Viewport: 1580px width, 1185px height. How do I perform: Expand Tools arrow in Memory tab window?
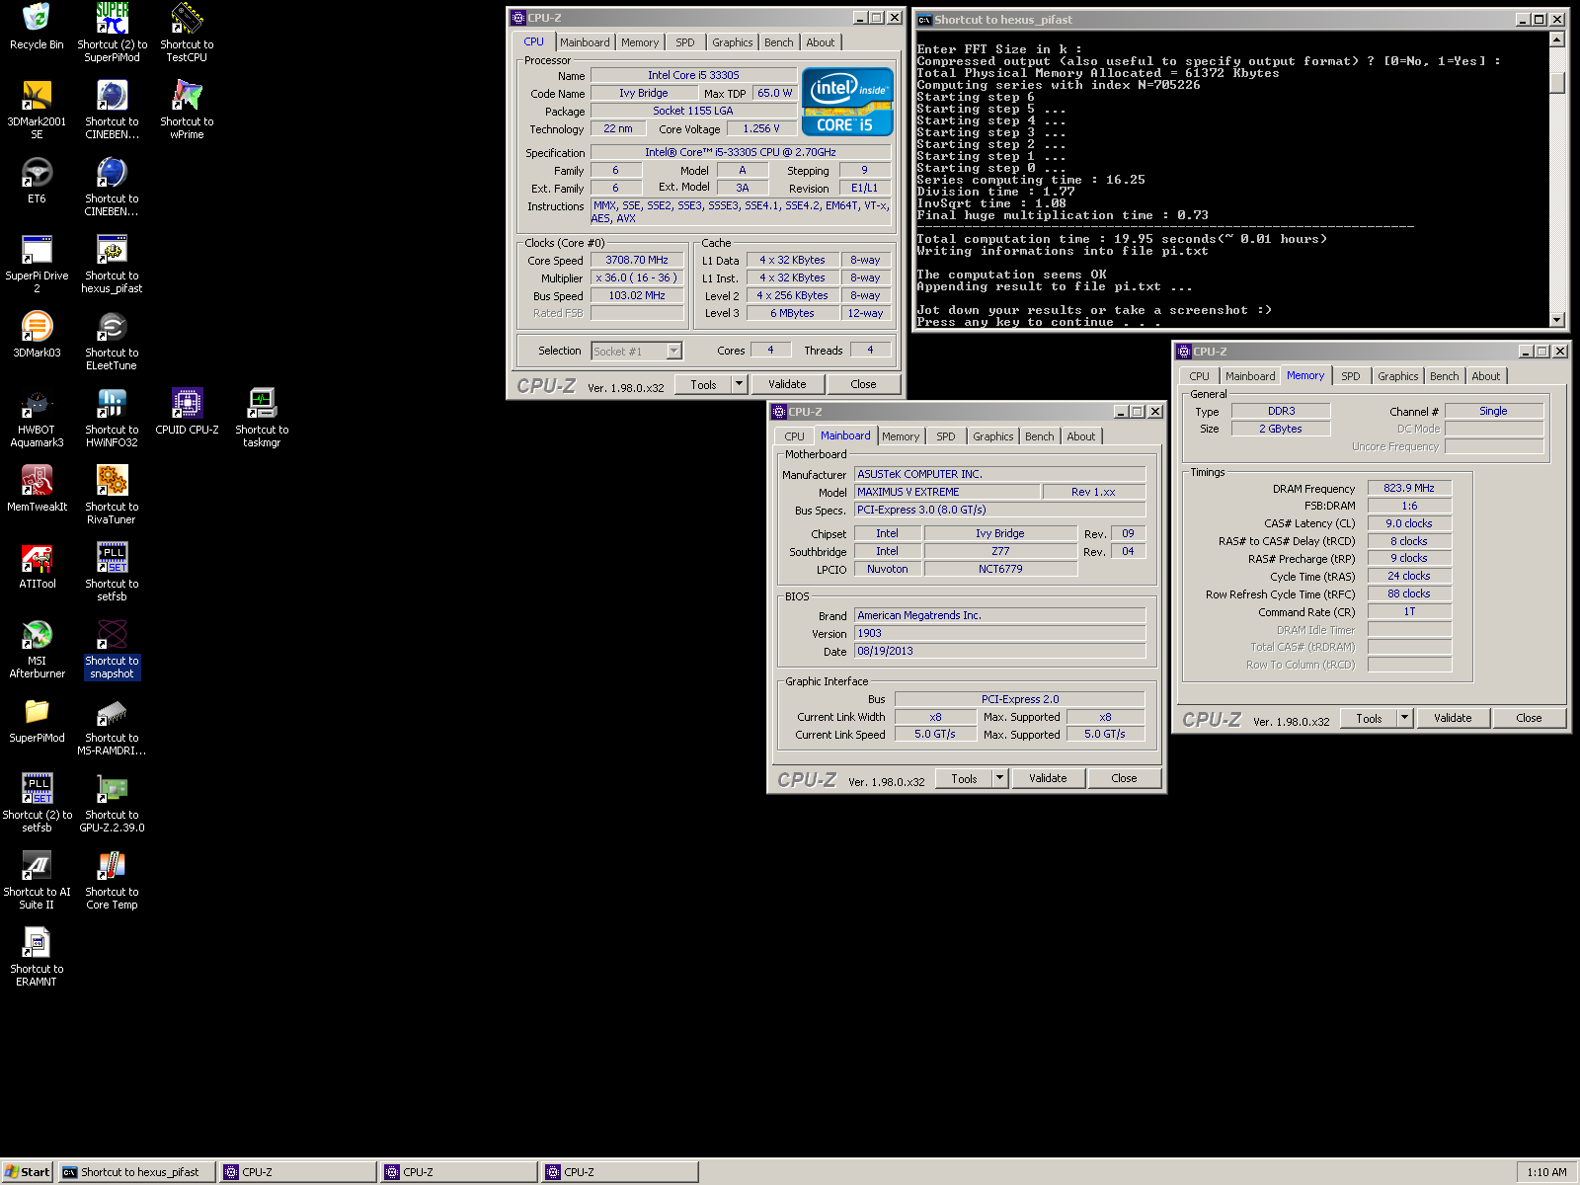point(1404,718)
